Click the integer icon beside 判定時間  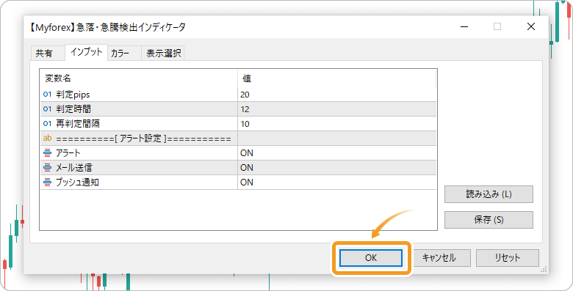pos(47,109)
